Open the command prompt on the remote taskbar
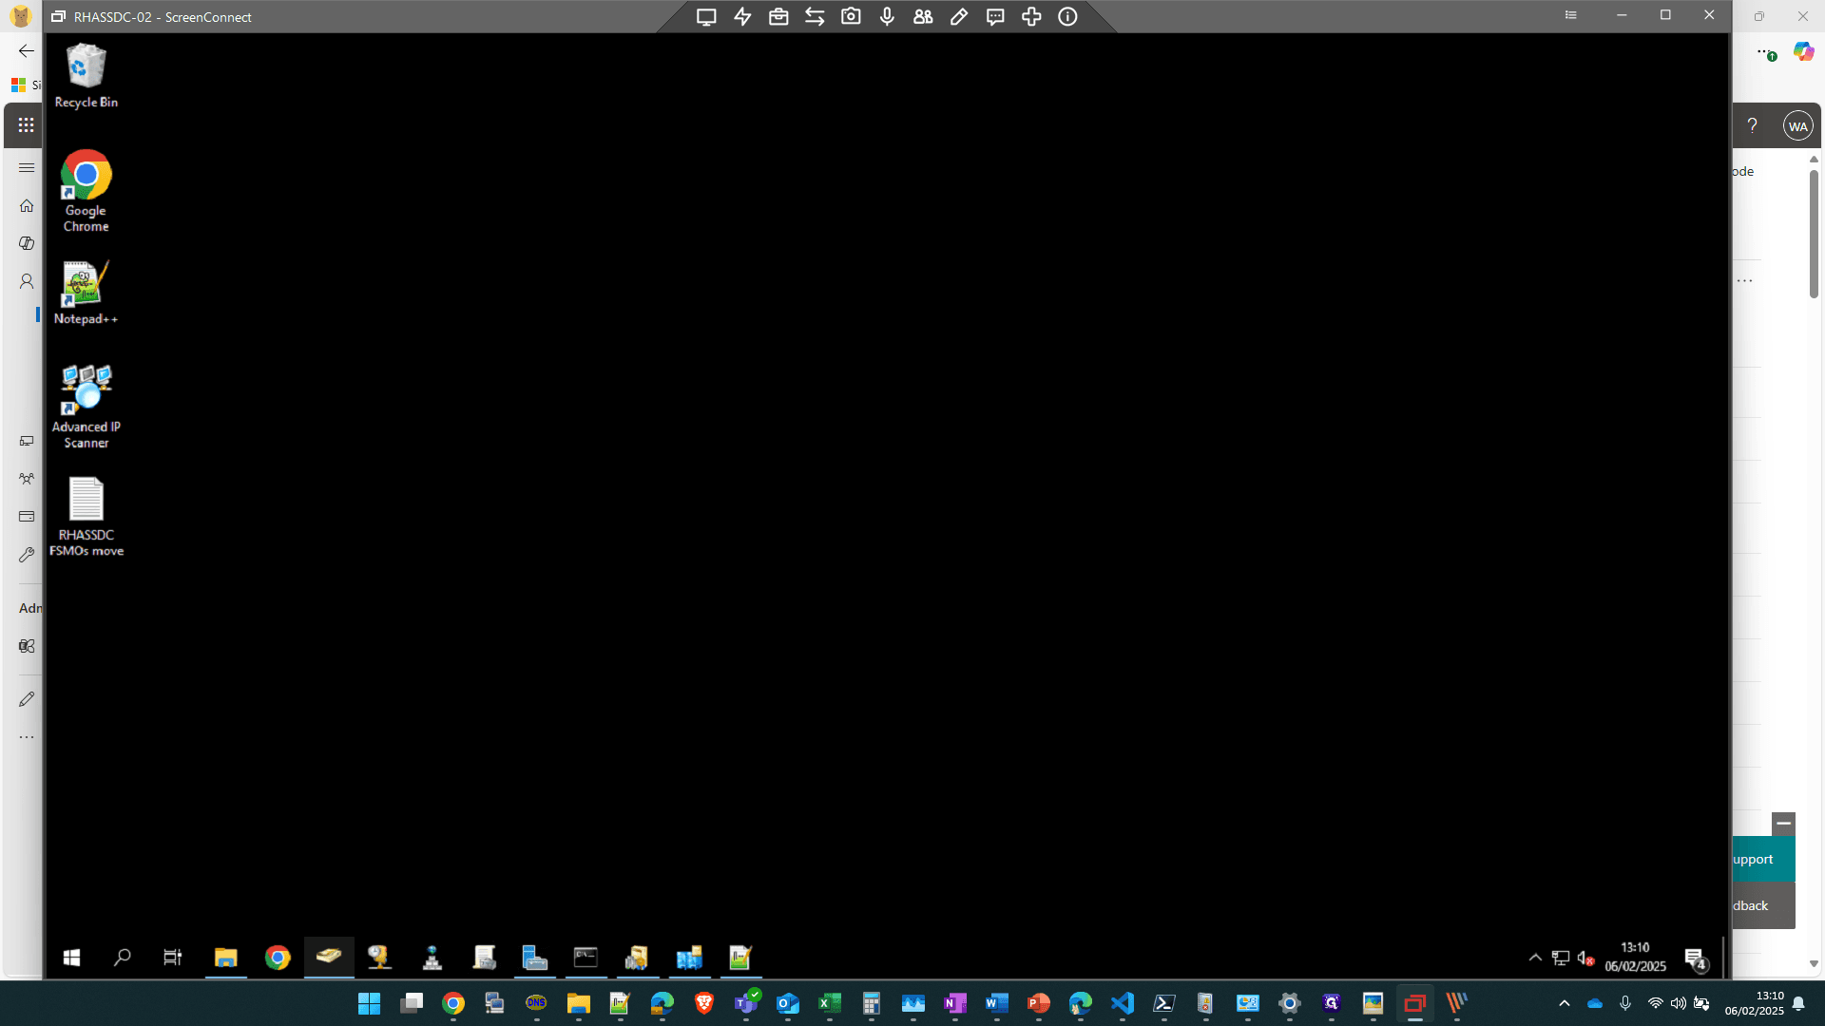 point(586,958)
